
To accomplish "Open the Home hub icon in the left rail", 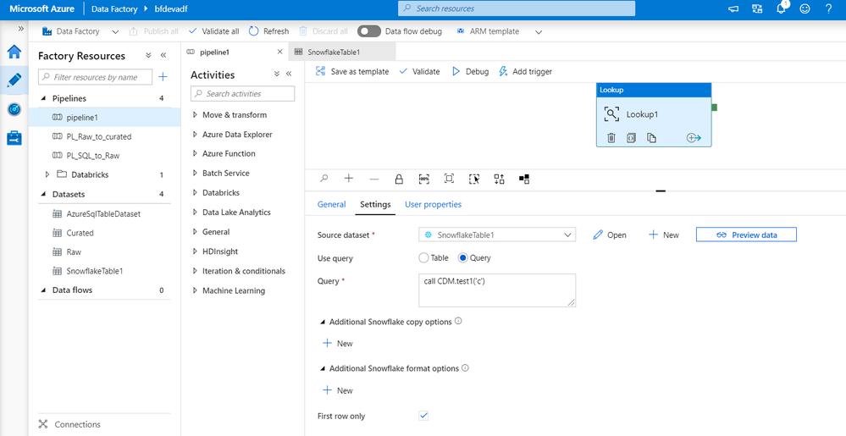I will pyautogui.click(x=14, y=52).
